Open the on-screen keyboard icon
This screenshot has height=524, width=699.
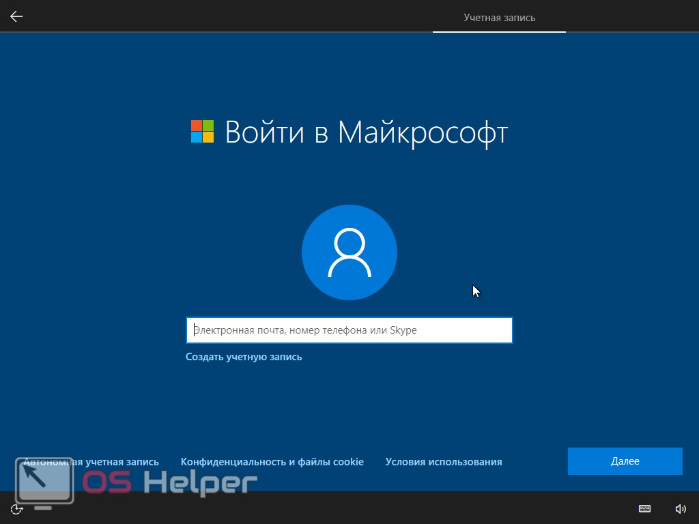[644, 508]
